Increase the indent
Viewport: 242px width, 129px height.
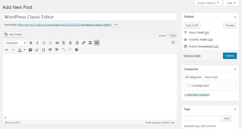click(57, 50)
